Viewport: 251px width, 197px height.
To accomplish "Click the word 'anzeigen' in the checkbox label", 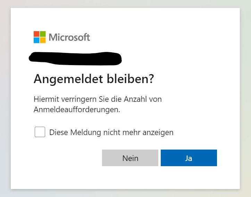I will click(158, 133).
